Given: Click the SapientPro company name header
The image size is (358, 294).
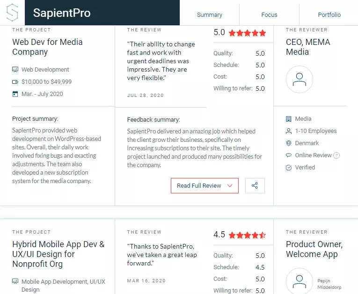Looking at the screenshot, I should (62, 13).
